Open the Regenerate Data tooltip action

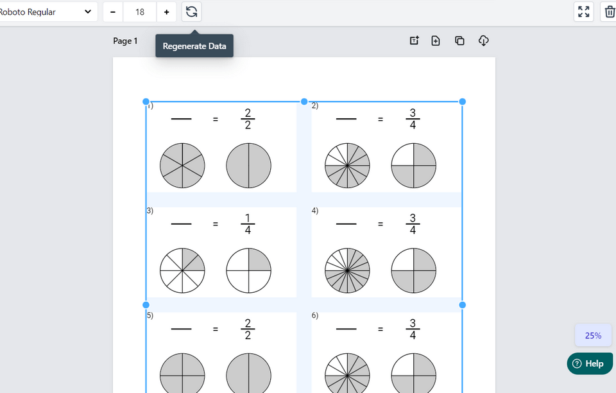194,46
